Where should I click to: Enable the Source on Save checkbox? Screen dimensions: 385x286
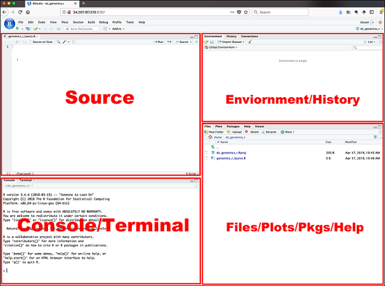[x=29, y=42]
